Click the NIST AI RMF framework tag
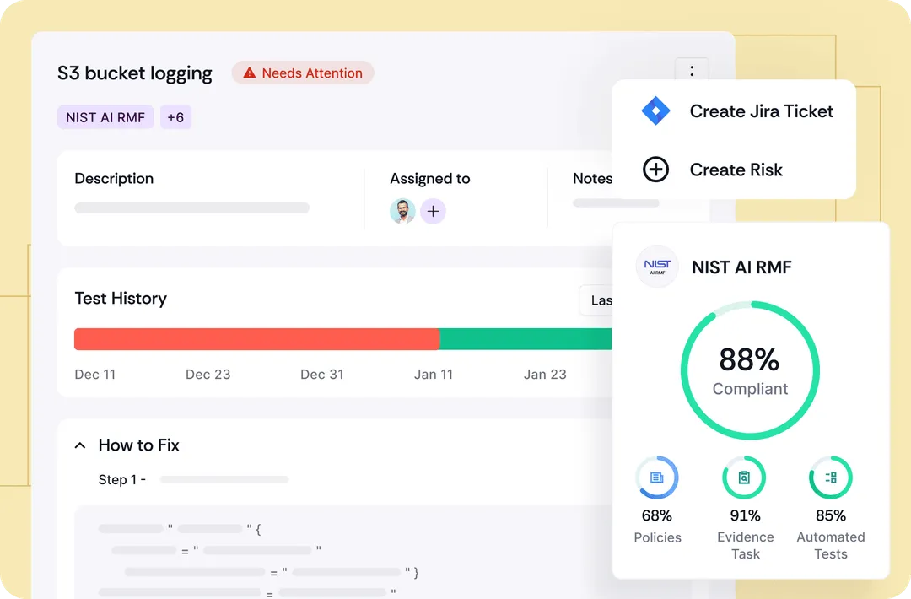This screenshot has height=599, width=911. 105,117
